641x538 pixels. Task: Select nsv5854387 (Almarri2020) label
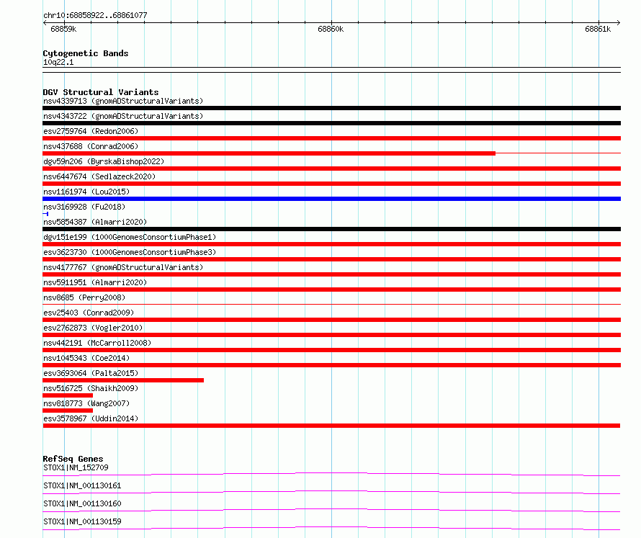click(95, 222)
